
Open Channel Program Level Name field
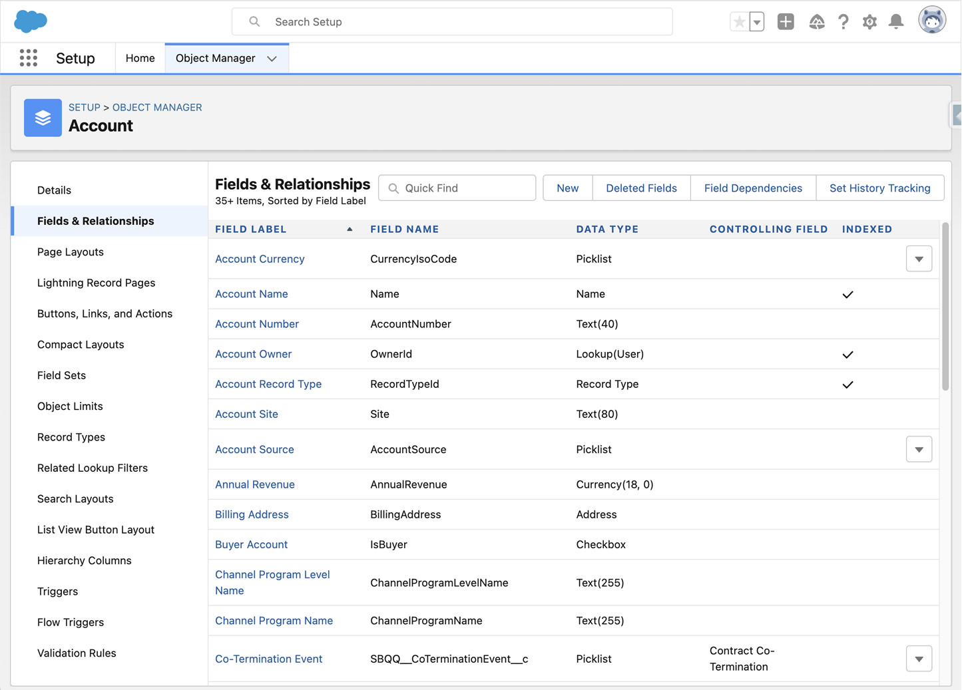click(272, 582)
